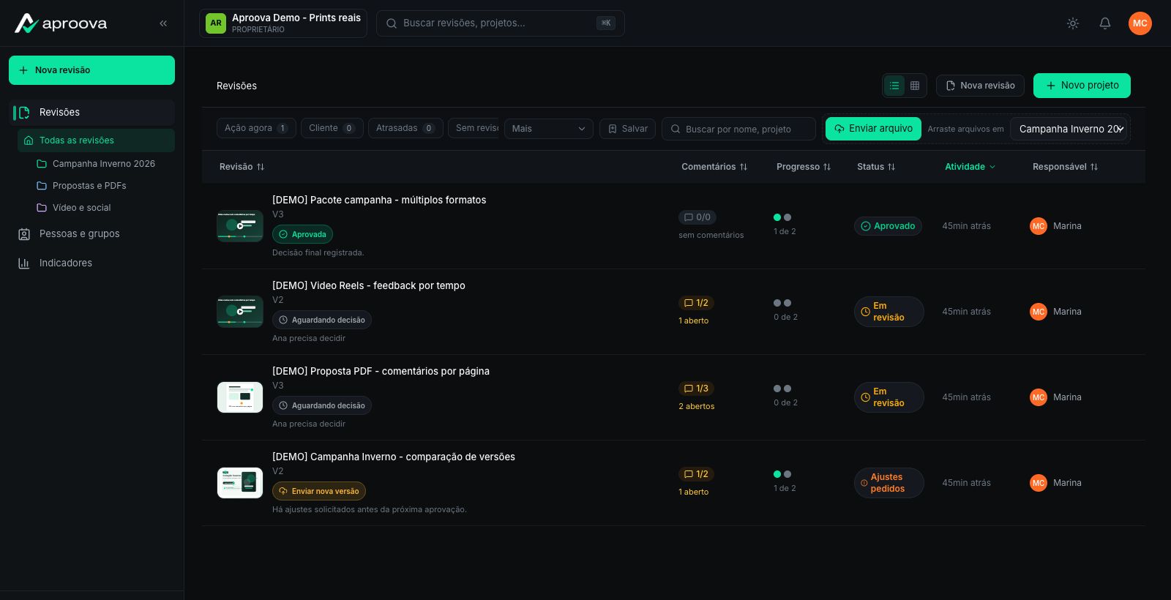This screenshot has height=600, width=1171.
Task: Toggle the light/dark theme sun icon
Action: click(1073, 23)
